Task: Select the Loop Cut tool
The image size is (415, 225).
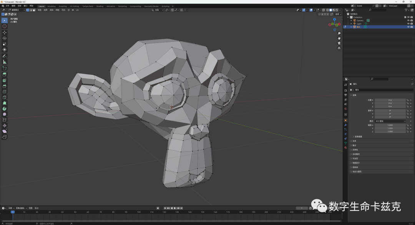Action: (x=5, y=92)
